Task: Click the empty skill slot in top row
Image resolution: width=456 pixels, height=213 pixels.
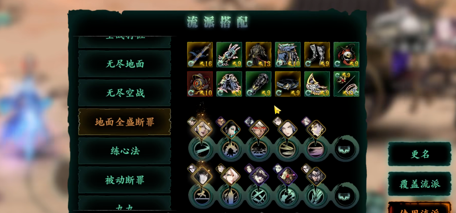Action: [x=346, y=149]
